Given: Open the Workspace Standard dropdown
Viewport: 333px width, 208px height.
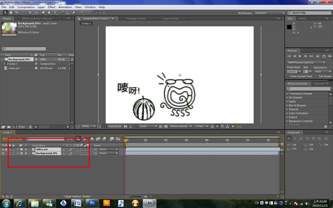Looking at the screenshot, I should point(269,13).
